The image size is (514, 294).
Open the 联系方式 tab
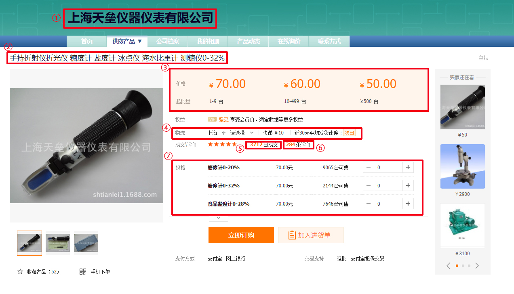point(329,41)
